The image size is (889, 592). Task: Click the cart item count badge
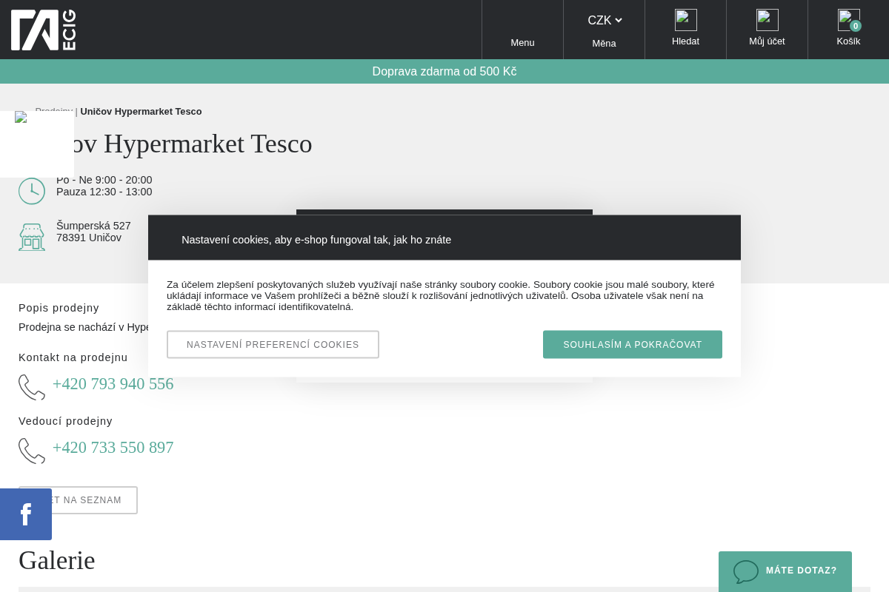pyautogui.click(x=856, y=26)
